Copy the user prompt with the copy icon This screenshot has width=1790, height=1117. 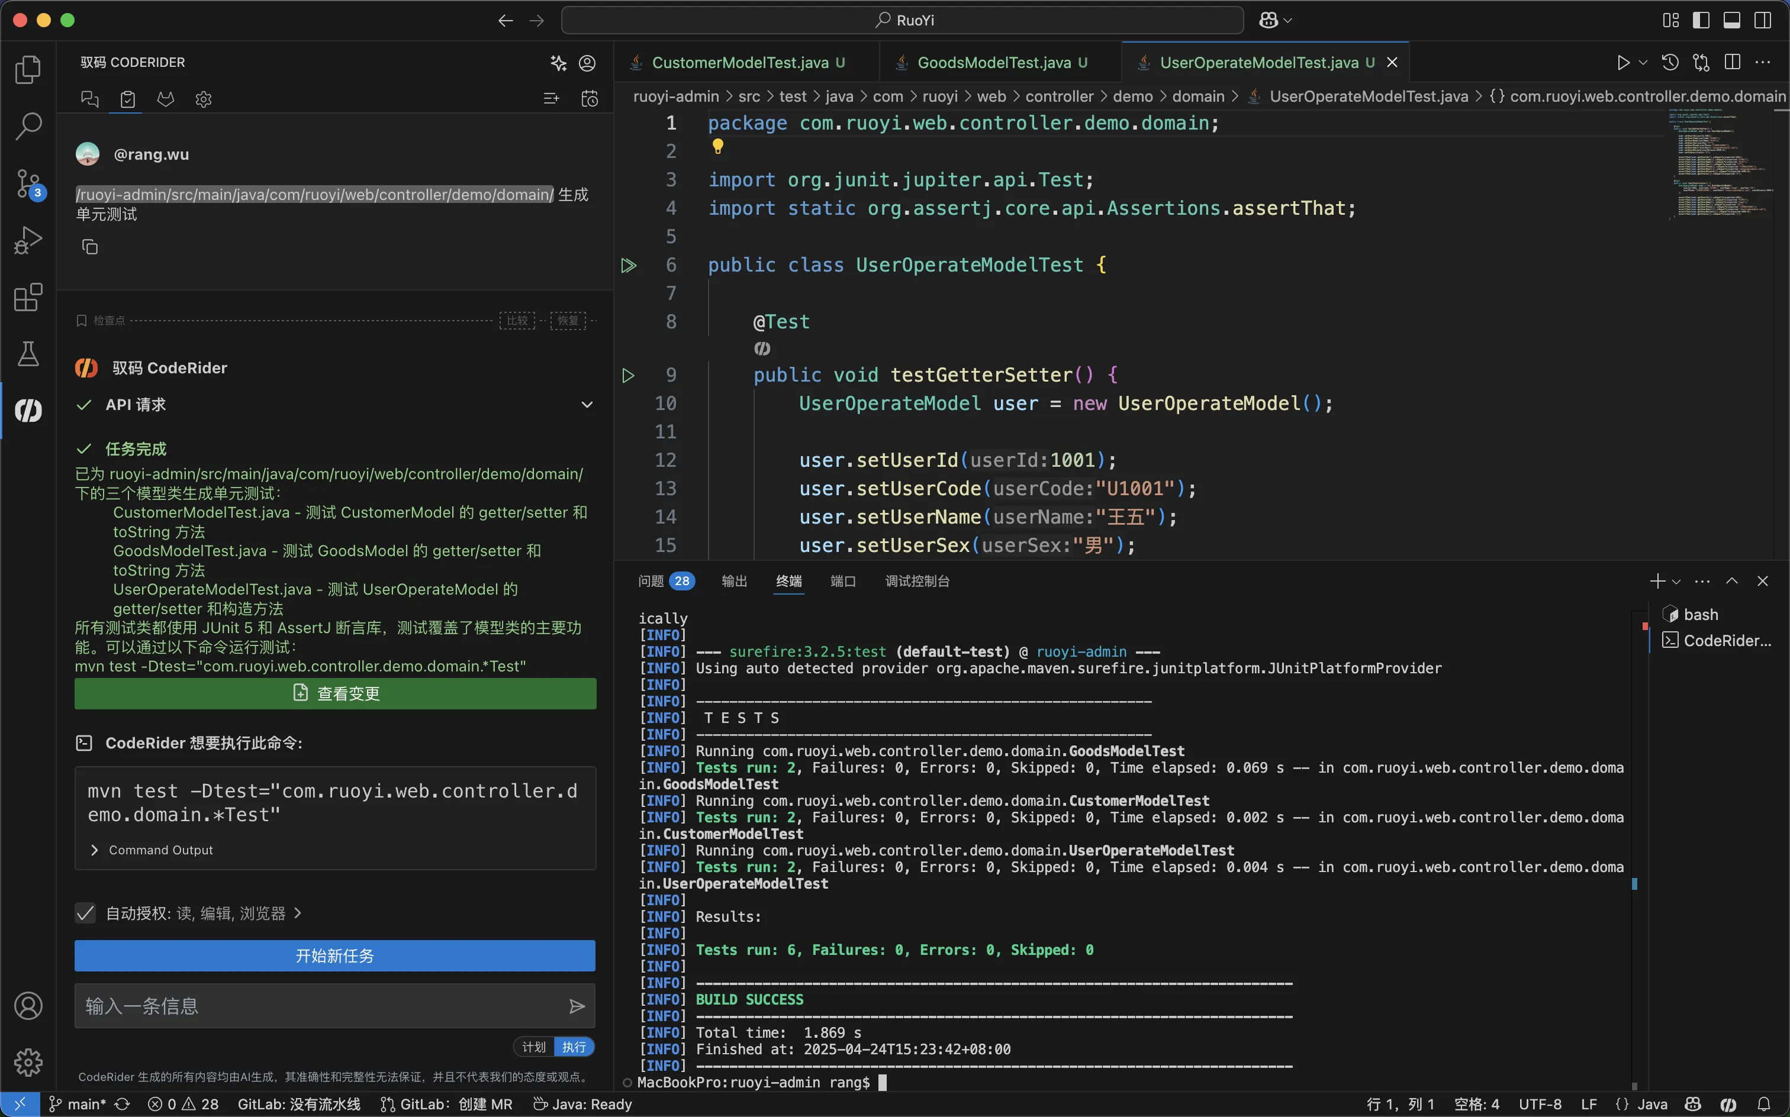coord(89,247)
